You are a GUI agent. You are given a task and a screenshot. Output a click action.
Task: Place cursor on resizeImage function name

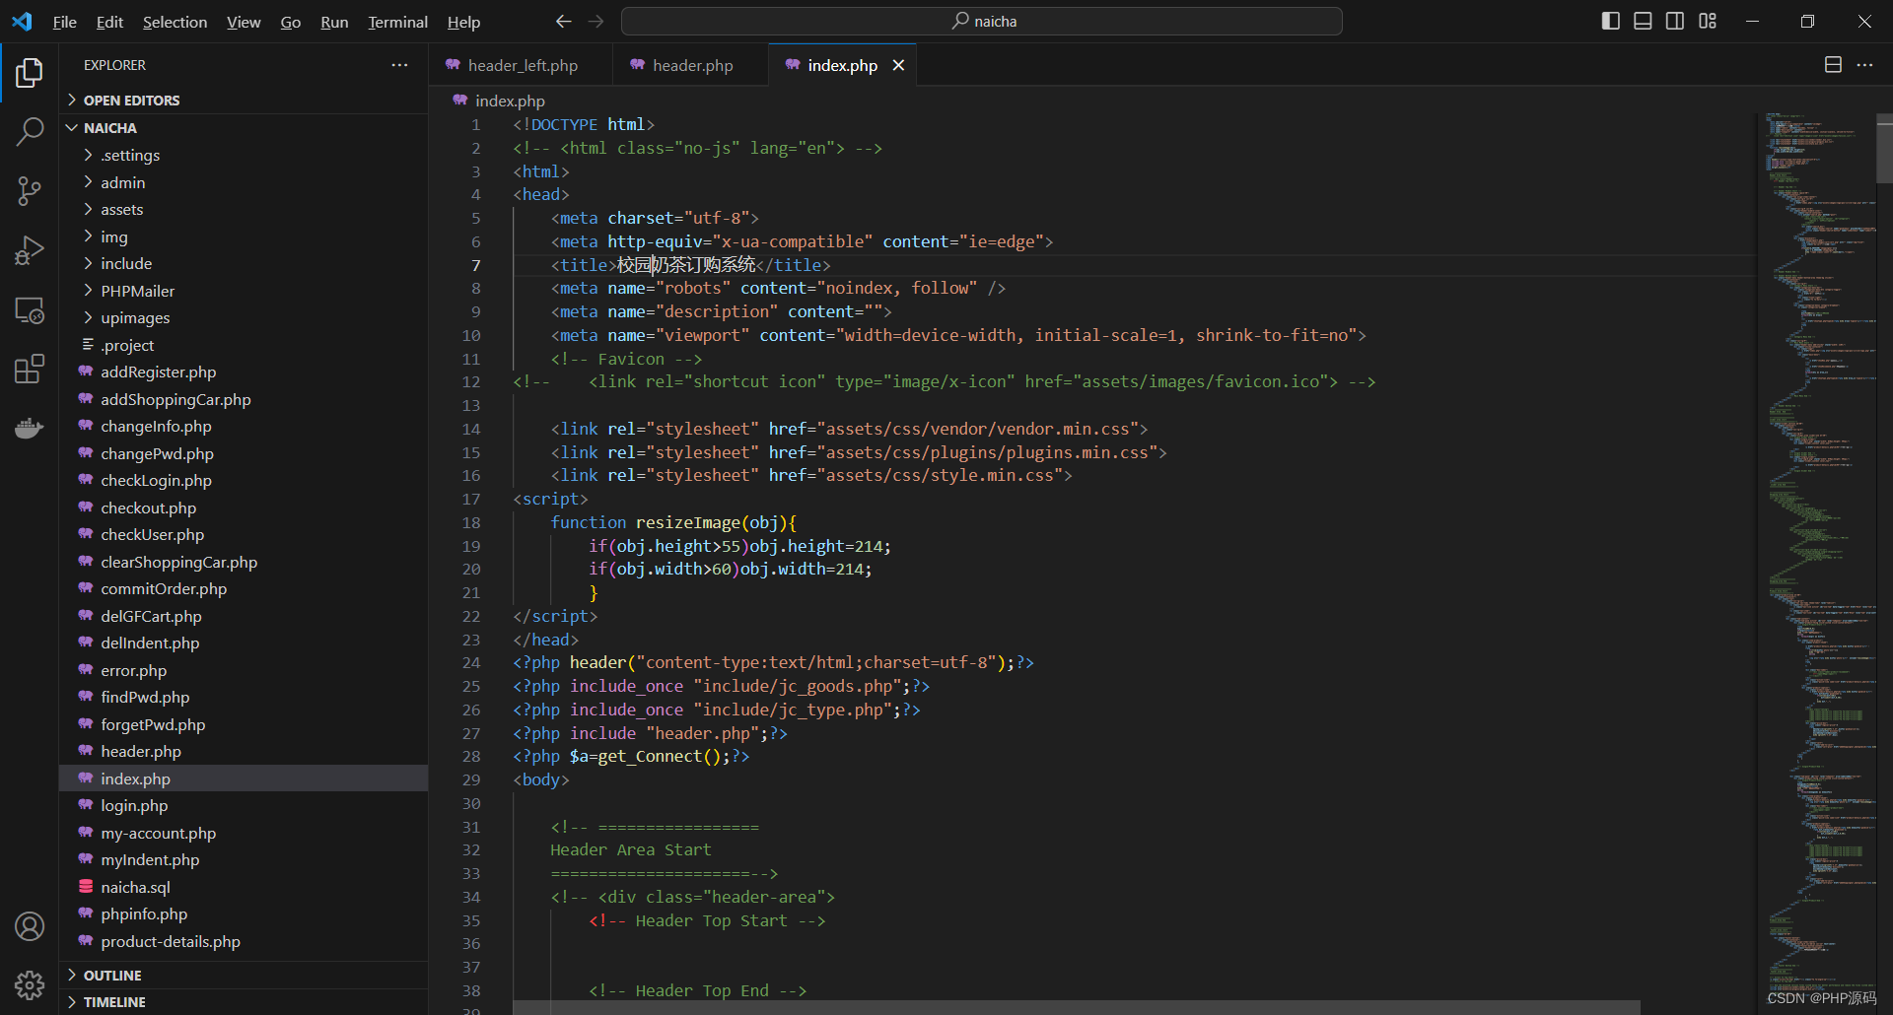coord(687,522)
